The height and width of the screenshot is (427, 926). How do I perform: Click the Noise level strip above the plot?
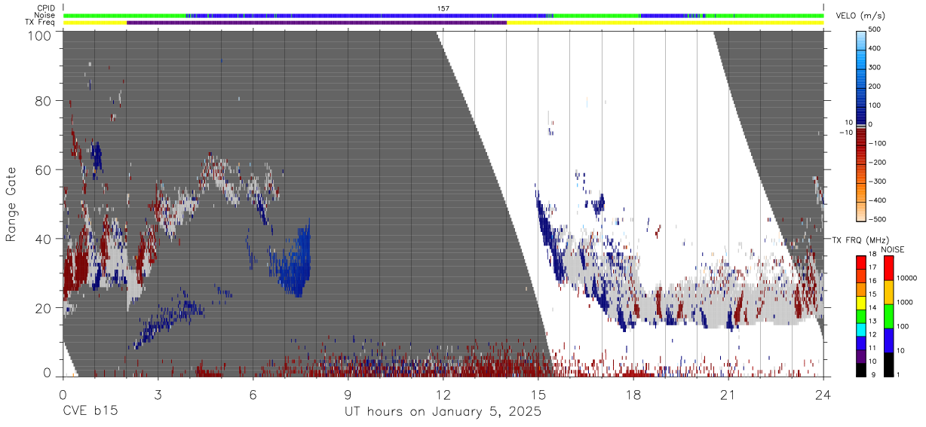[443, 15]
